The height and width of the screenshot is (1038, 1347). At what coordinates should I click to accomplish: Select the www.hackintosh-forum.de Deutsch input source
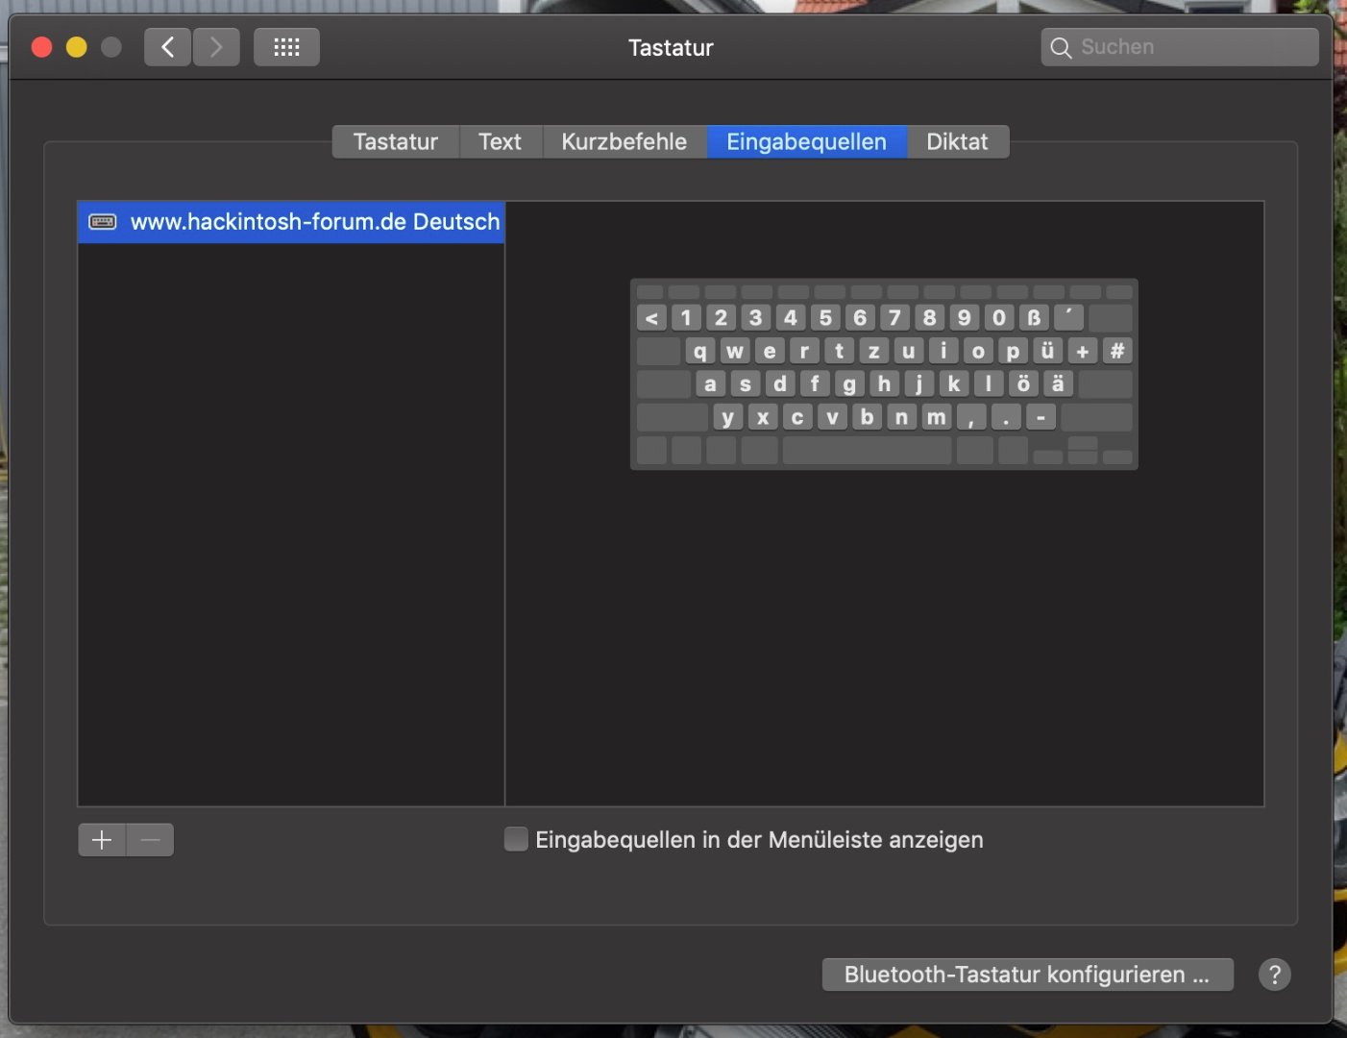[291, 222]
